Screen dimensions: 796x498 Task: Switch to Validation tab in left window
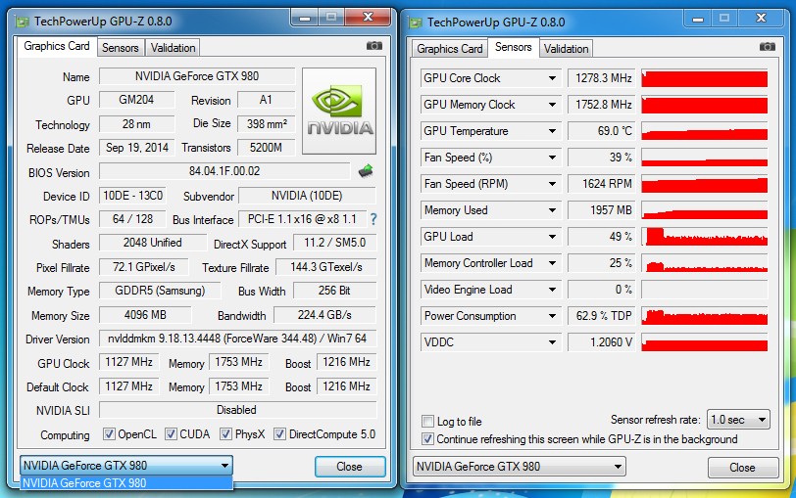[x=173, y=48]
